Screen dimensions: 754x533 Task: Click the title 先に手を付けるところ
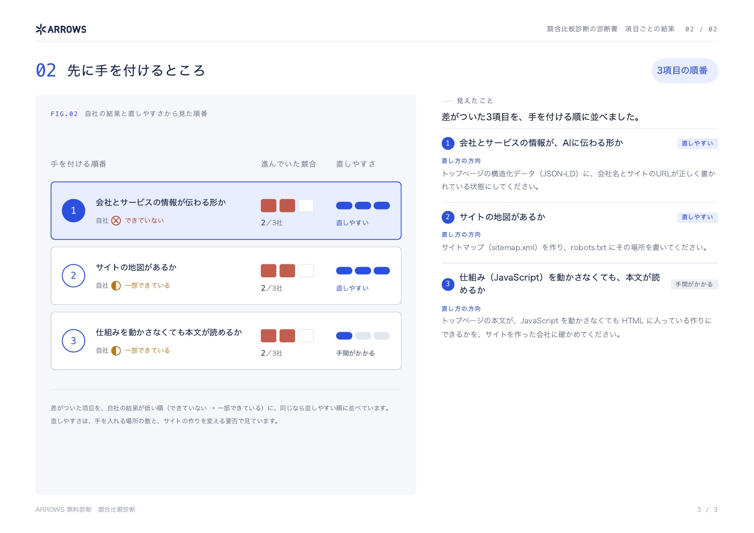[x=136, y=70]
